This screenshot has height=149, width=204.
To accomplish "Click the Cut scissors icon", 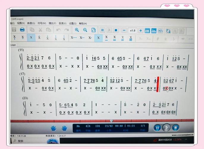I will 40,30.
